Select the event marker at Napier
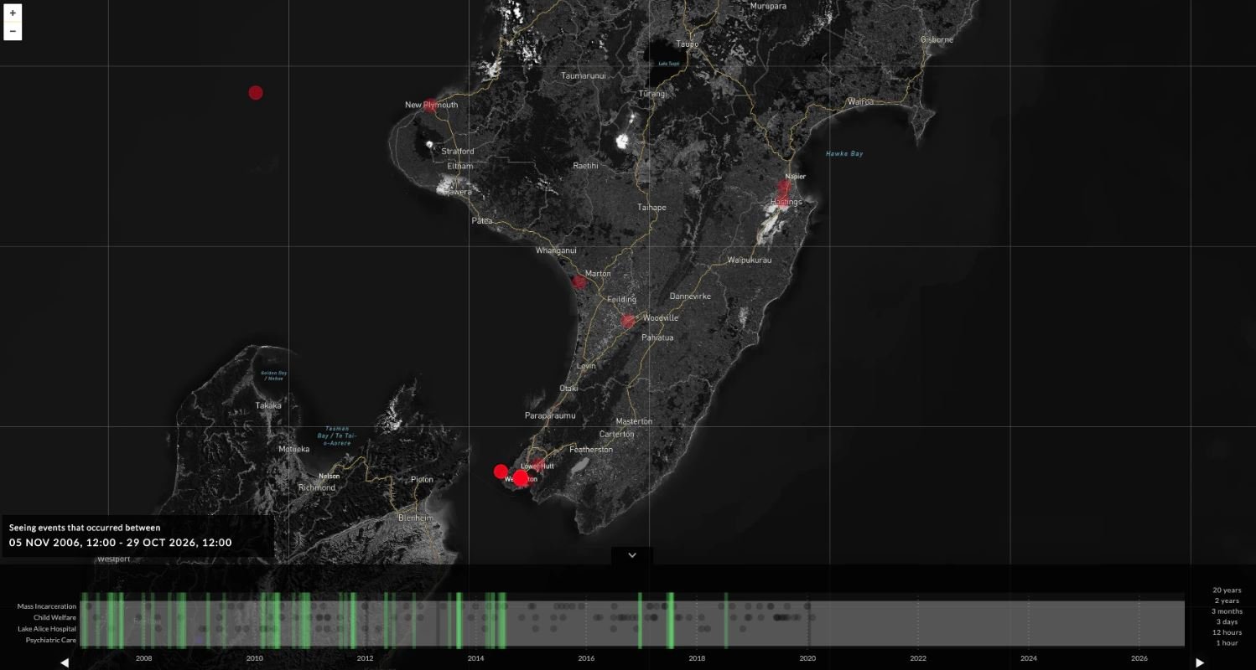The image size is (1256, 670). coord(785,186)
